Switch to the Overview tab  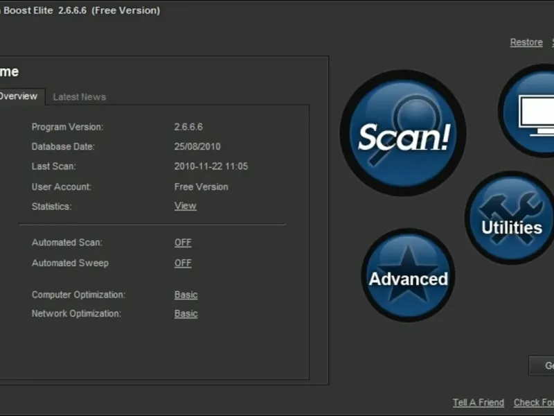[x=19, y=96]
